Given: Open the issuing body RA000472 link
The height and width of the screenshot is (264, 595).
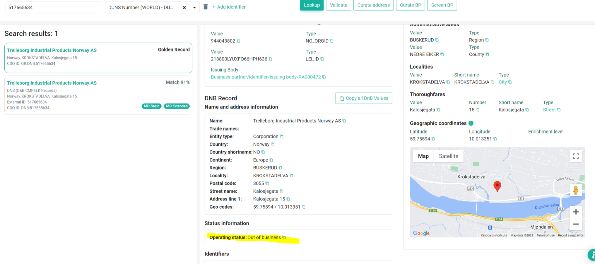Looking at the screenshot, I should (266, 77).
